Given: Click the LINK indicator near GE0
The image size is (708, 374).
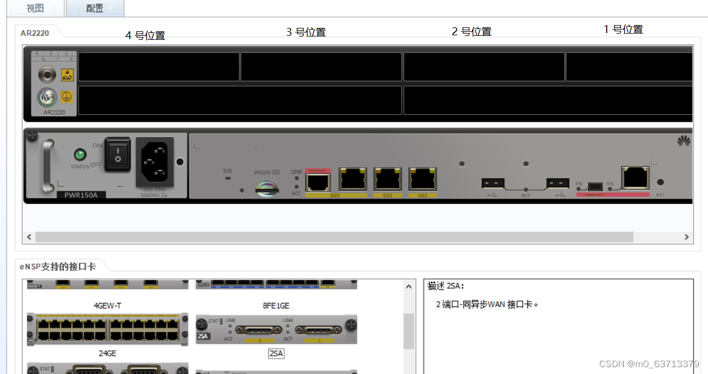Looking at the screenshot, I should coord(296,178).
